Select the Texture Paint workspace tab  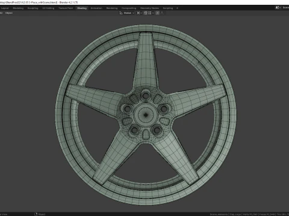(x=66, y=8)
